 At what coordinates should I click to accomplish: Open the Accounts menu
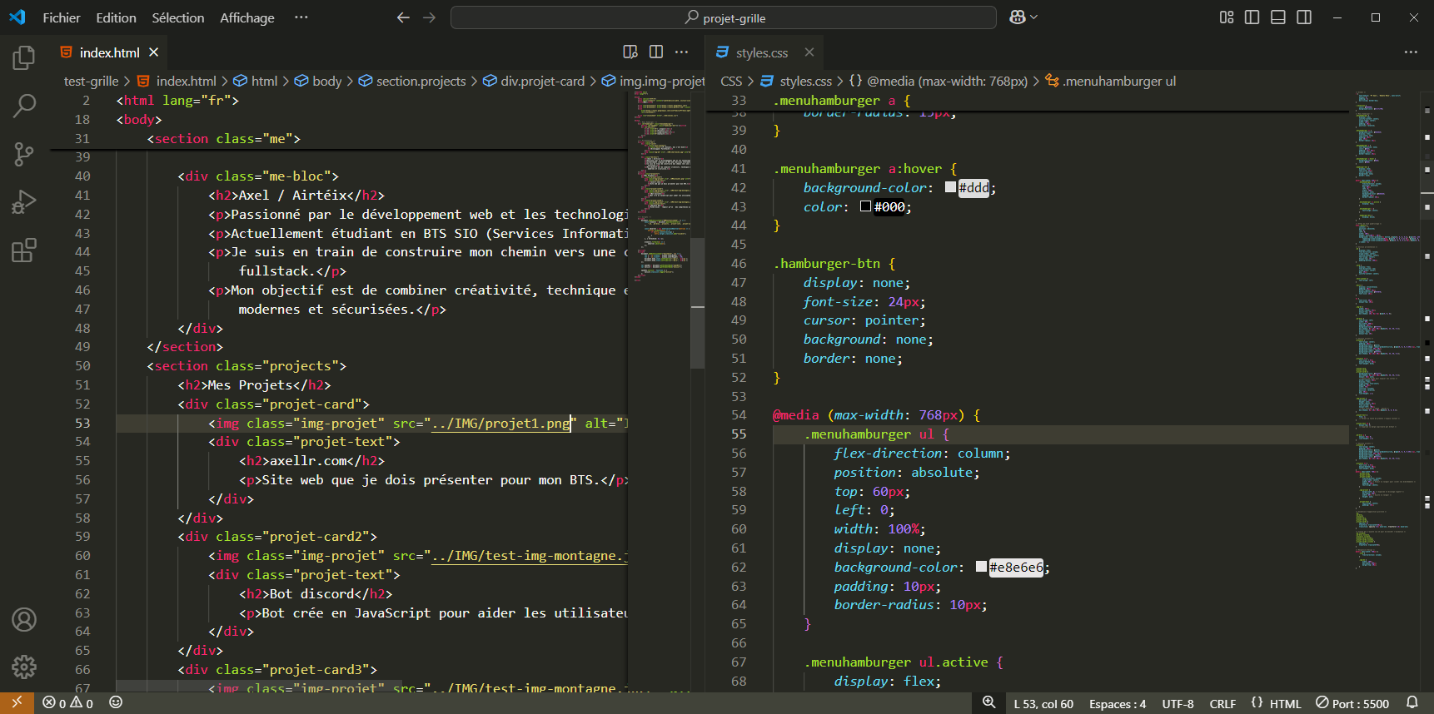click(24, 619)
